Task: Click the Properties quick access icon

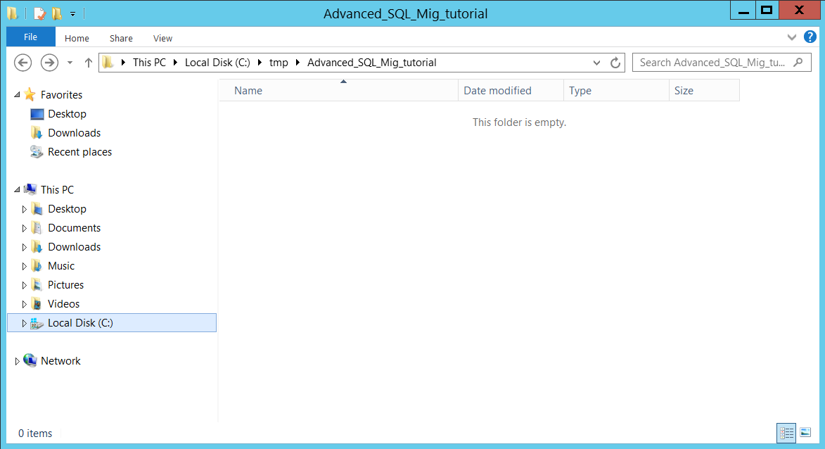Action: [39, 13]
